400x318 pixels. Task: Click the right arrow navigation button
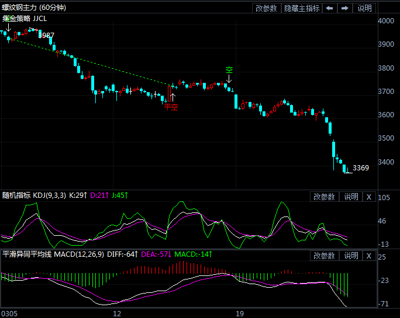point(345,8)
